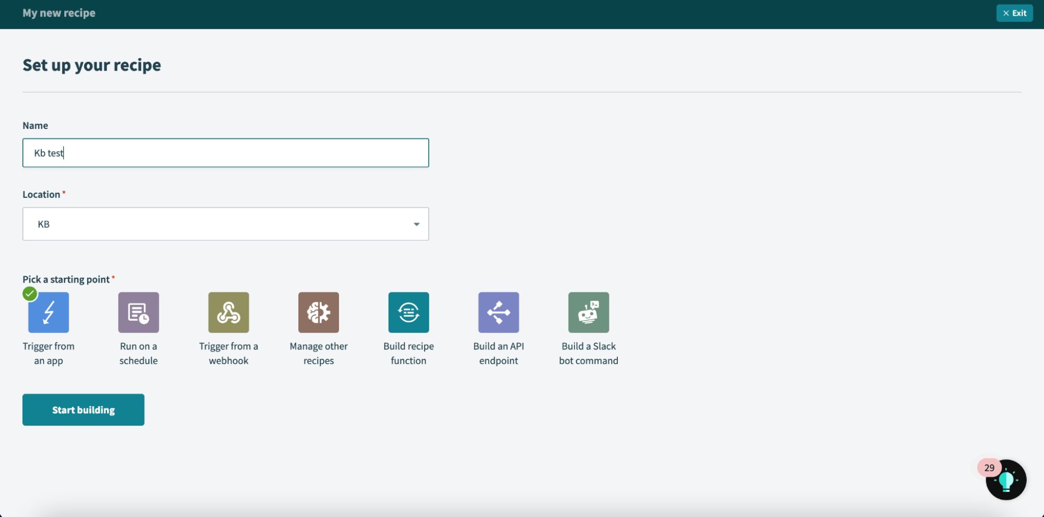
Task: Click the 'Pick a starting point' label
Action: tap(66, 279)
